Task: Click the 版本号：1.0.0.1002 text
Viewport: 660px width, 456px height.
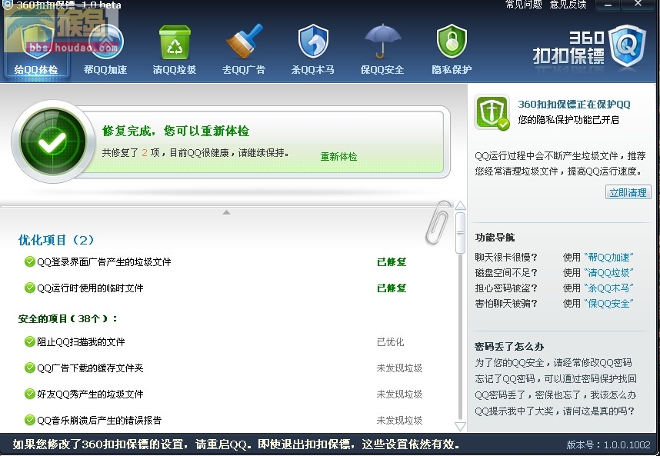Action: point(608,444)
